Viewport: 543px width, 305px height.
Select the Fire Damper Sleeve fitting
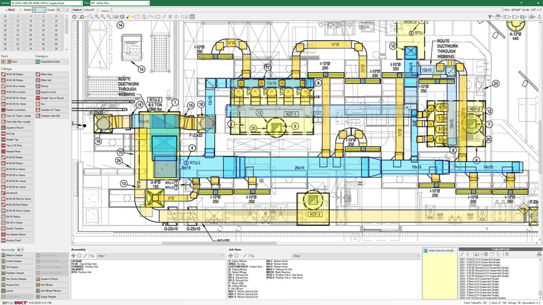pos(18,234)
